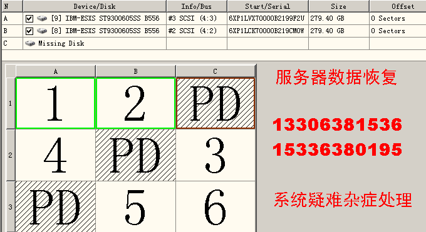
Task: Sort by Device/Disk column header
Action: pyautogui.click(x=95, y=6)
